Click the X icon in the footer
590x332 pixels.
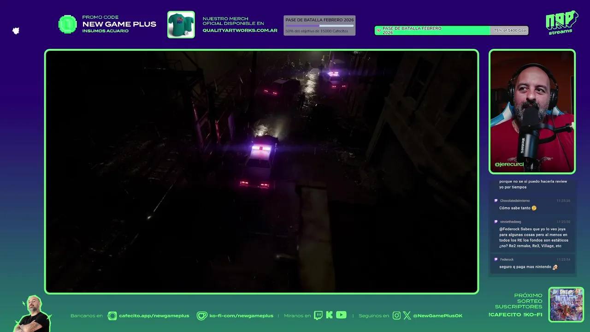(x=407, y=316)
